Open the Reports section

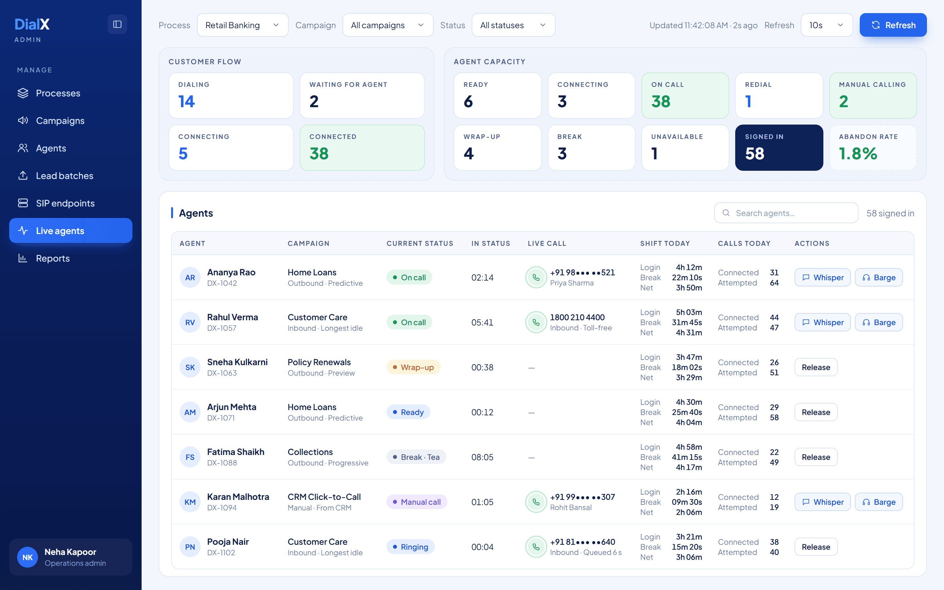click(70, 258)
